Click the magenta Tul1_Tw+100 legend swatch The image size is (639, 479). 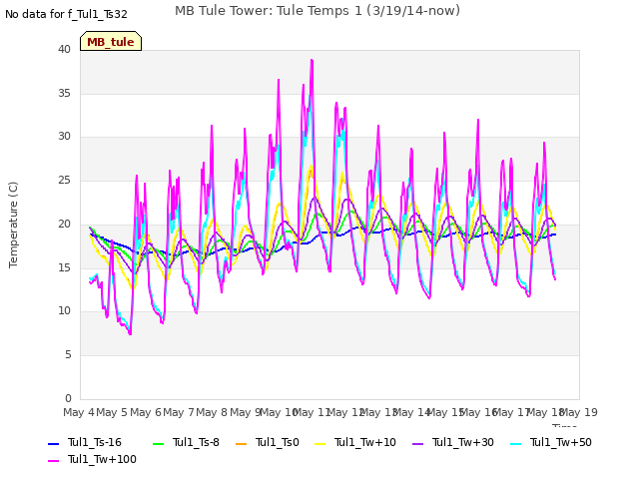pos(54,461)
